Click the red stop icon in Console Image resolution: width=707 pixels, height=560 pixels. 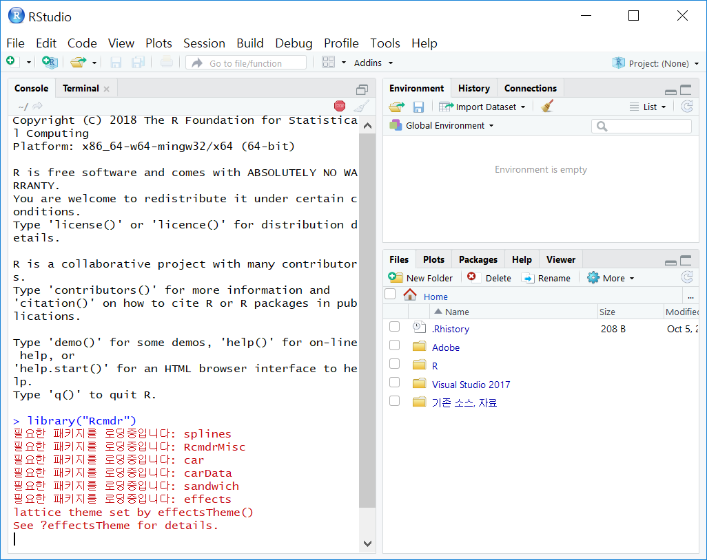[340, 106]
